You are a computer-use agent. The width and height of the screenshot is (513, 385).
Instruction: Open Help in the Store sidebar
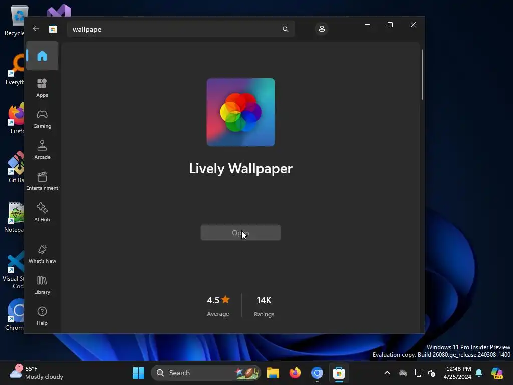pos(42,316)
